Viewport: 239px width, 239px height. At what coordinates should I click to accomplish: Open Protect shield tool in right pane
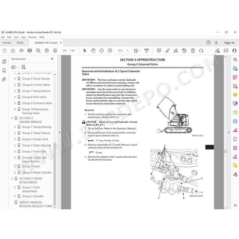coord(235,139)
